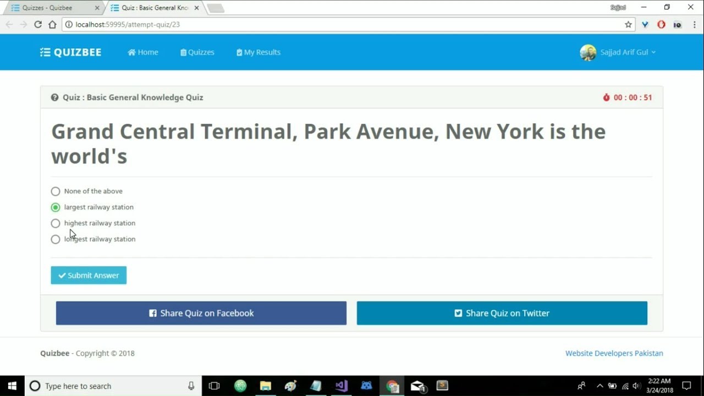704x396 pixels.
Task: Click the battery icon in tray
Action: 612,386
